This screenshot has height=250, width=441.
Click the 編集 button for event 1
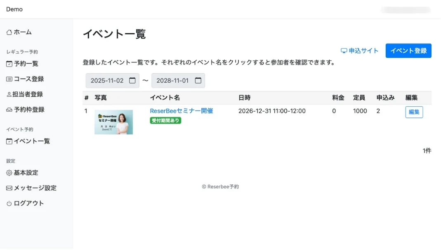point(414,112)
